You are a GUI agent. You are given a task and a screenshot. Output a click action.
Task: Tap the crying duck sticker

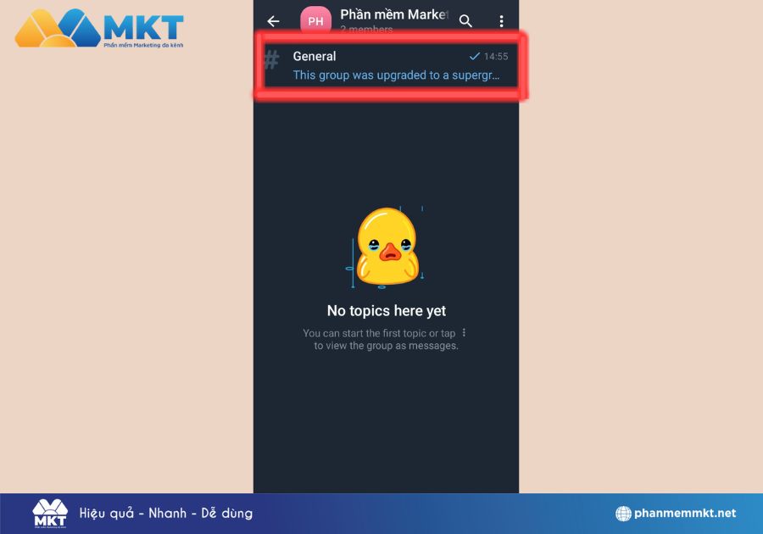tap(387, 246)
